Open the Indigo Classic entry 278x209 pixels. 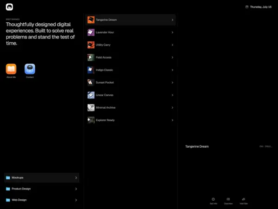point(131,70)
